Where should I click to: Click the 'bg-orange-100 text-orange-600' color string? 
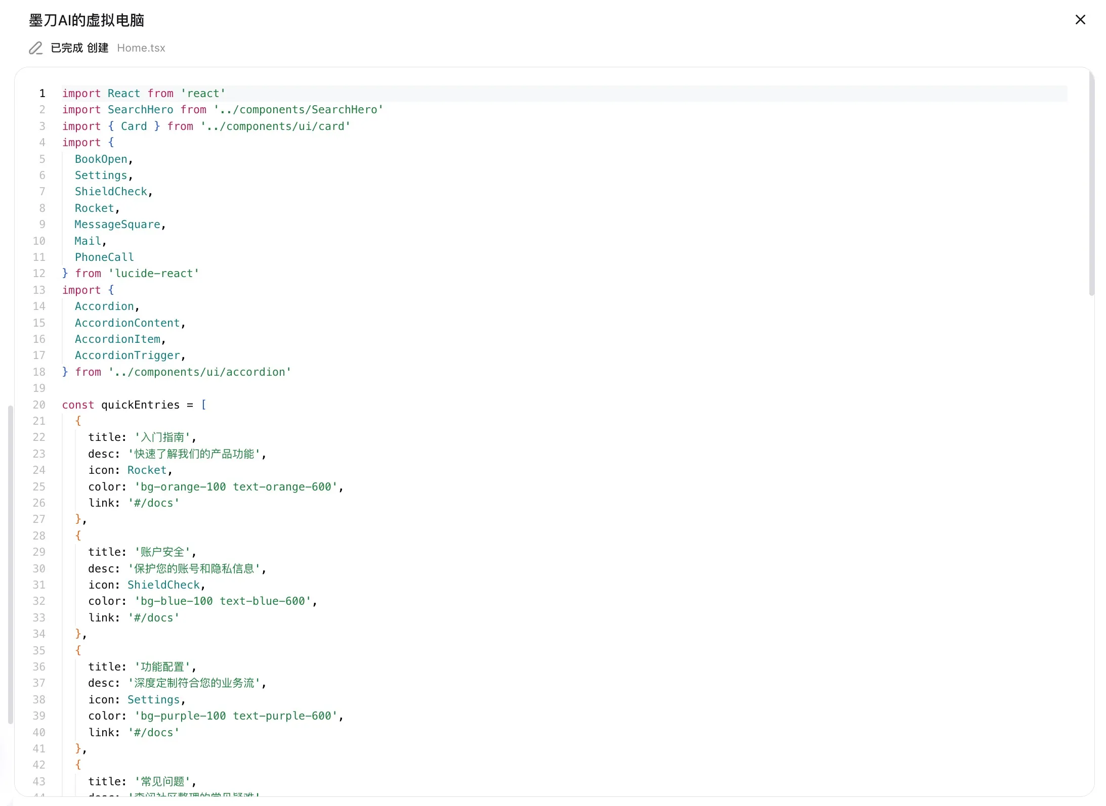tap(236, 487)
